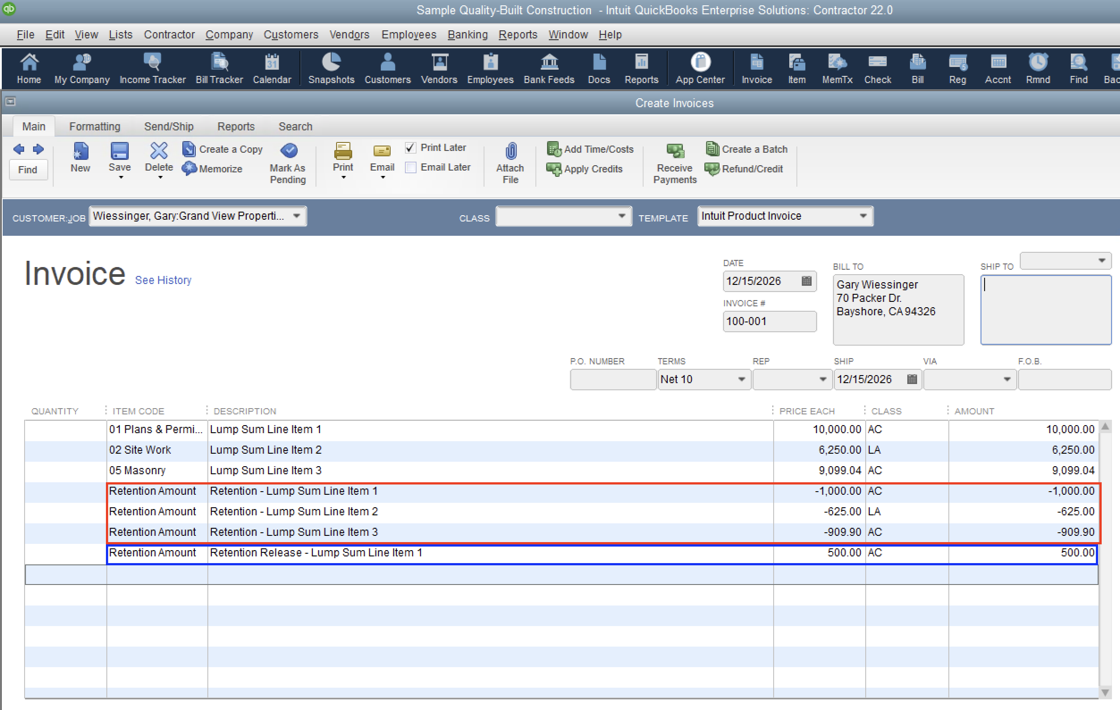Open the App Center
Viewport: 1120px width, 710px height.
point(700,68)
